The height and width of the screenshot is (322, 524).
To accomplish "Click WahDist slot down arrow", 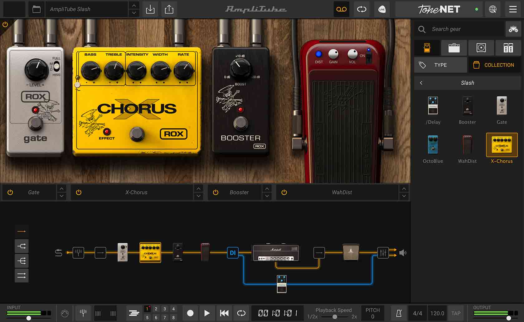I will tap(404, 196).
